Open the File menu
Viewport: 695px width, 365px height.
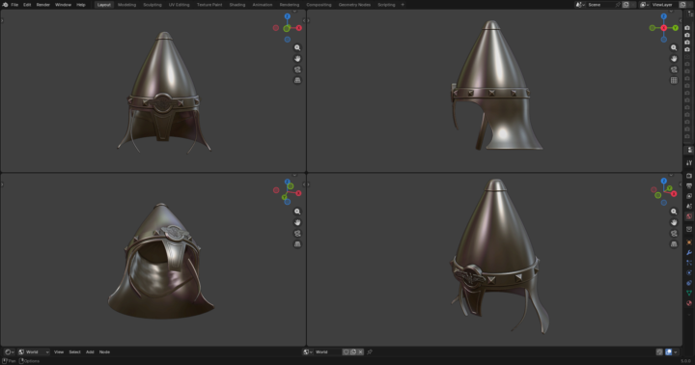click(14, 5)
